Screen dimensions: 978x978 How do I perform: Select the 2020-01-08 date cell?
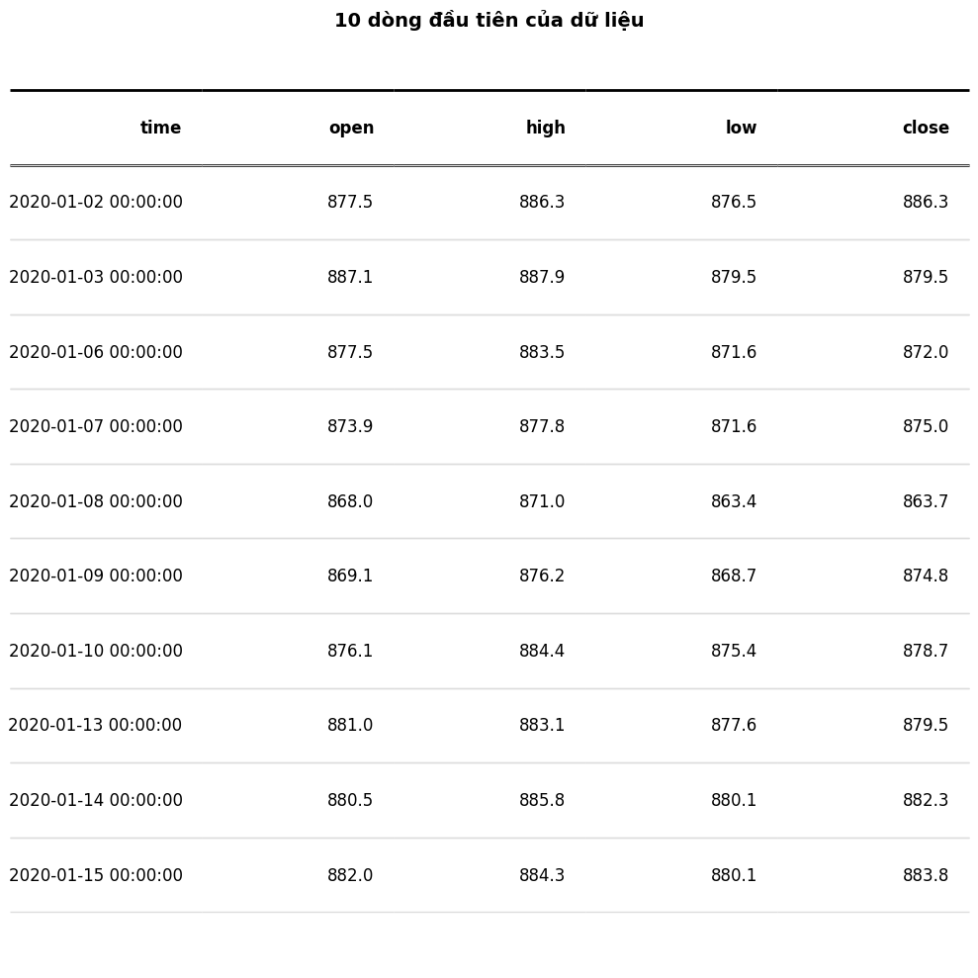(x=96, y=502)
